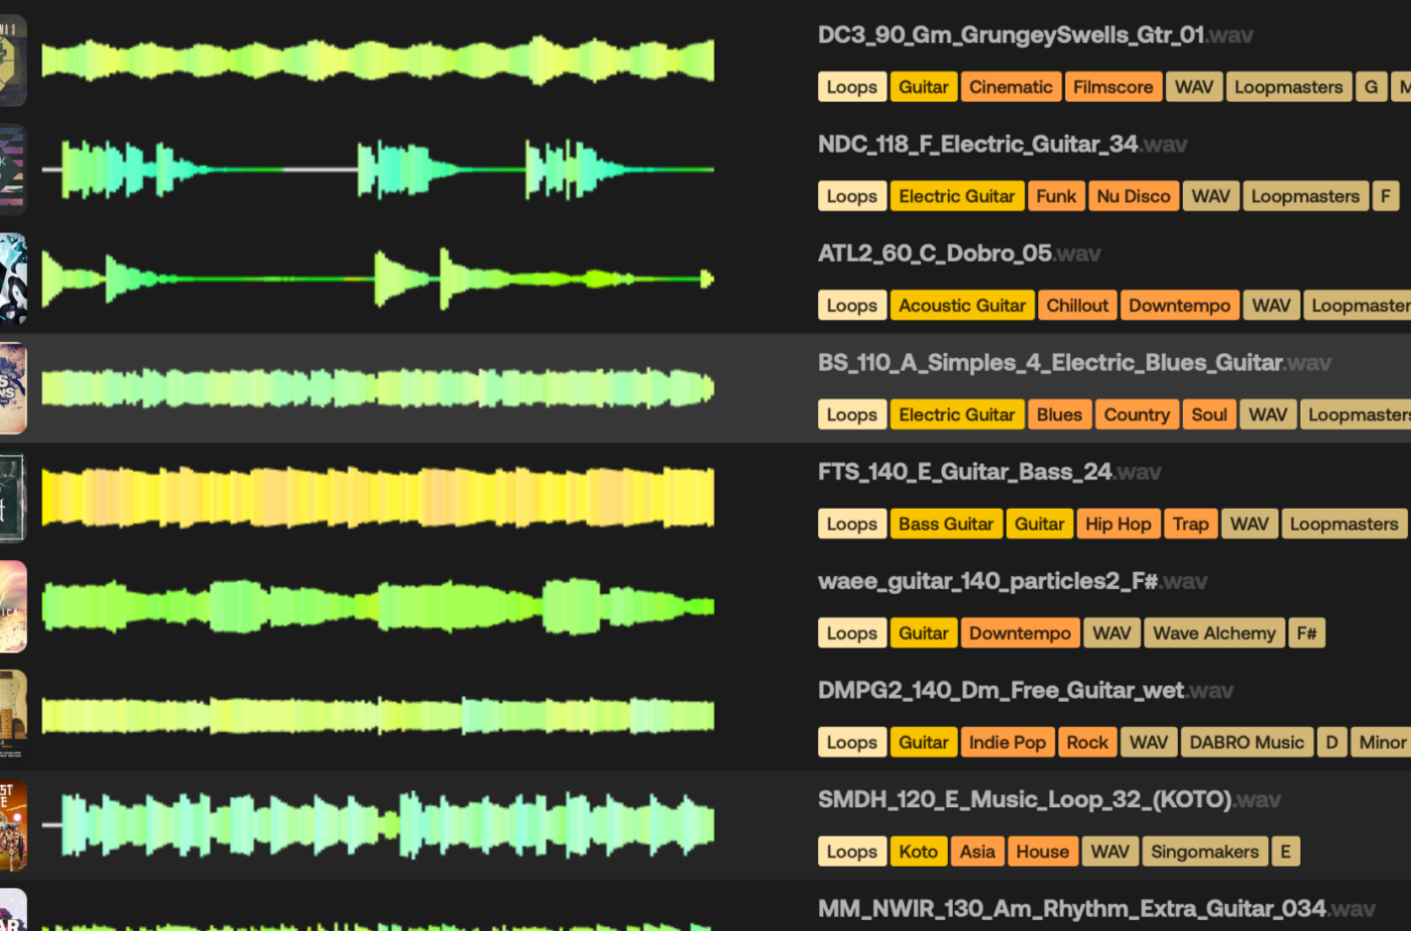The width and height of the screenshot is (1411, 931).
Task: Click the ATL2_60_C_Dobro_05 waveform preview
Action: coord(377,279)
